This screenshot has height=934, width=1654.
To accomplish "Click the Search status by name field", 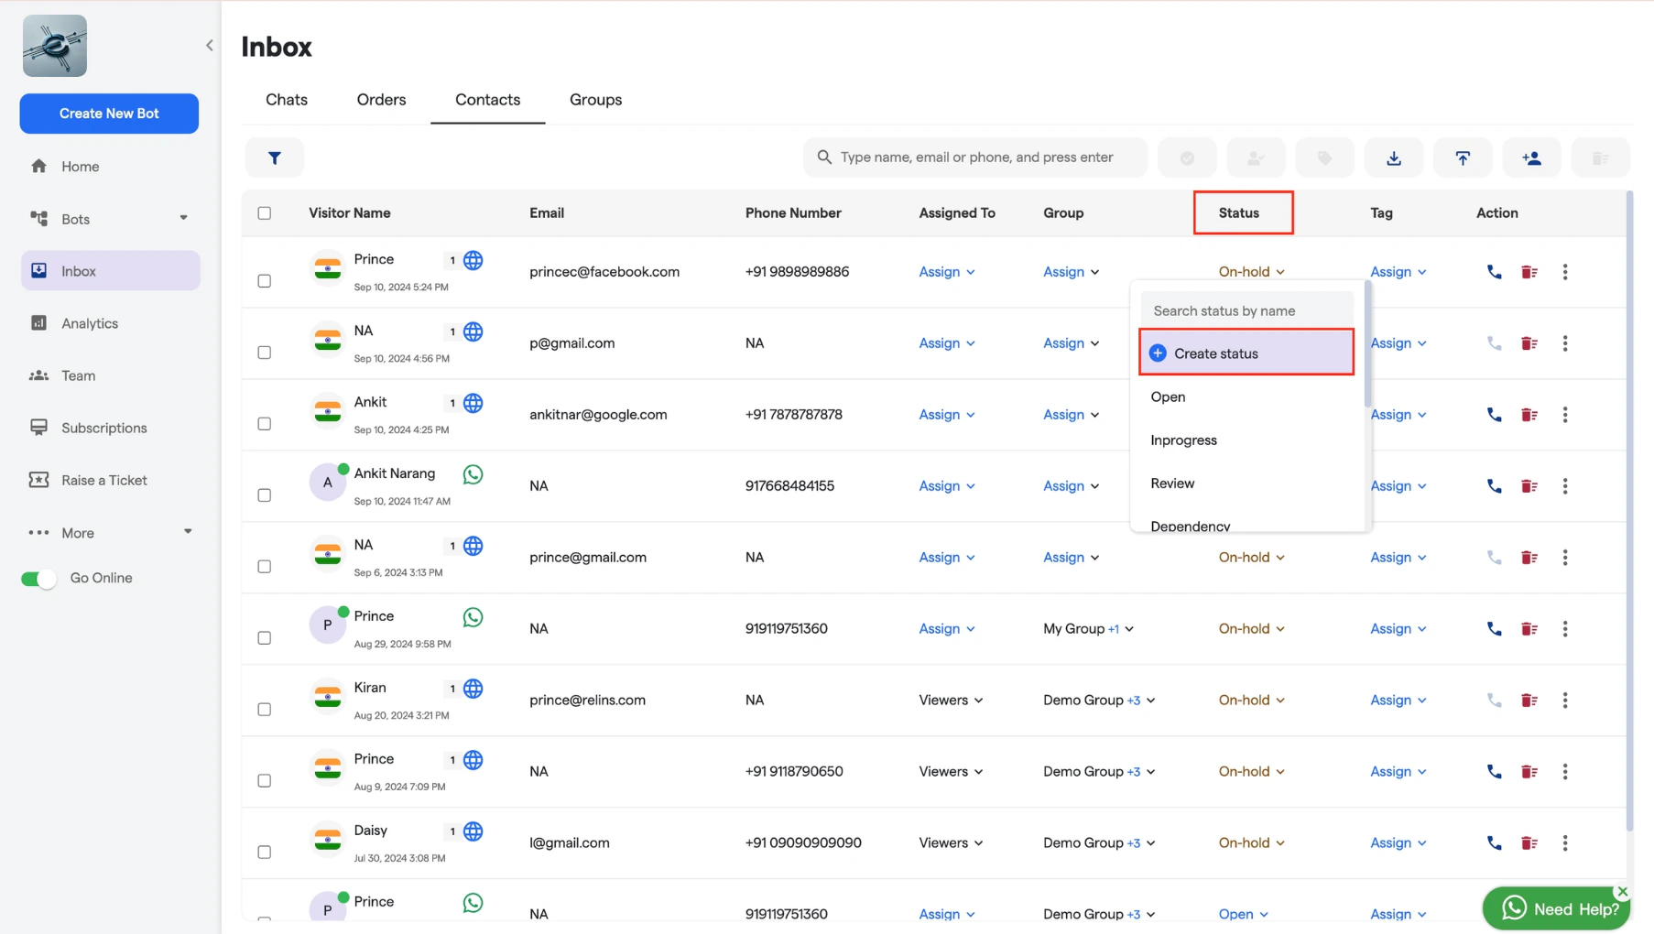I will coord(1246,310).
